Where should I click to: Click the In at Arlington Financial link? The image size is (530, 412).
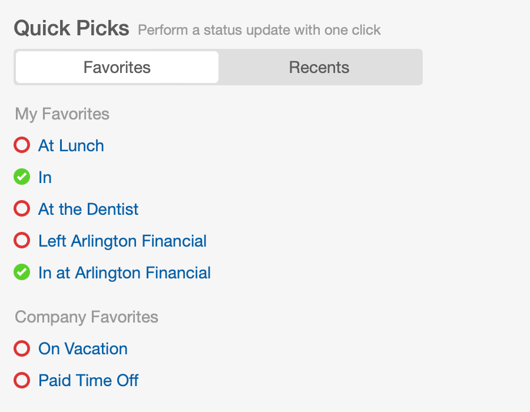coord(124,273)
